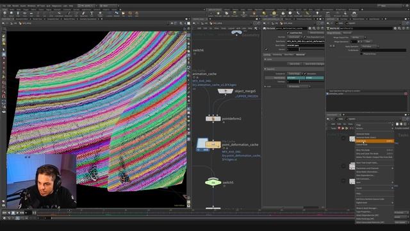
Task: Choose Cook Node in context menu
Action: pos(374,141)
